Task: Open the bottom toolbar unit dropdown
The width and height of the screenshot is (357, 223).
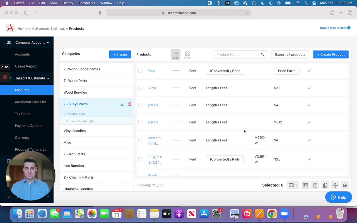Action: tap(293, 185)
